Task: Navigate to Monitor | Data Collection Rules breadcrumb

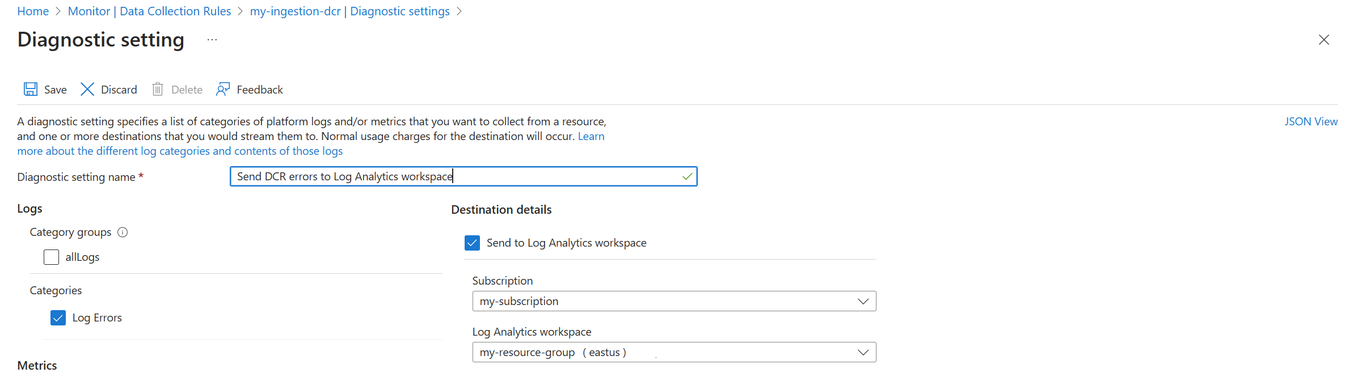Action: pyautogui.click(x=149, y=11)
